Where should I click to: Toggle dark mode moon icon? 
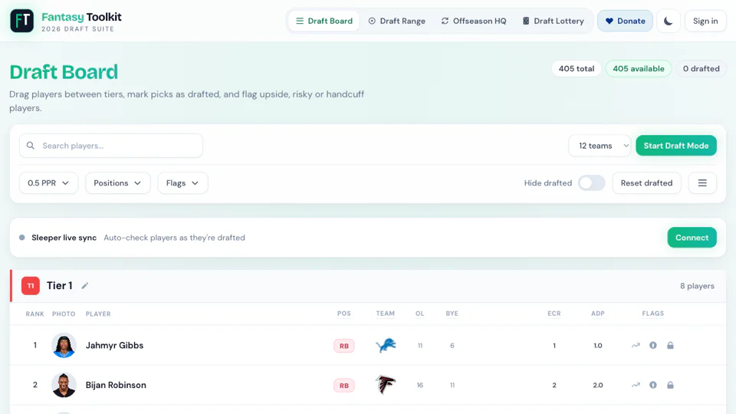tap(668, 21)
